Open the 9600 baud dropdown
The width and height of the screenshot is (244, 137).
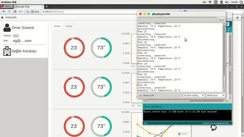point(215,96)
